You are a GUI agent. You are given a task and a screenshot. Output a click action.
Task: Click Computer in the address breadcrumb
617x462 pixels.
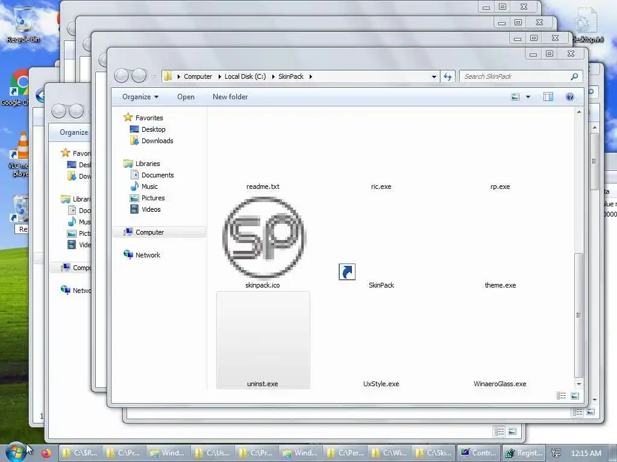(x=198, y=76)
